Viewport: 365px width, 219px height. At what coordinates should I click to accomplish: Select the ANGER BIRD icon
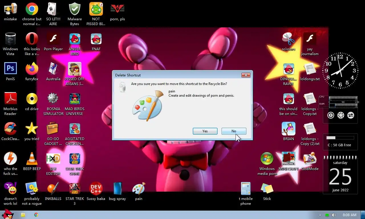click(75, 44)
